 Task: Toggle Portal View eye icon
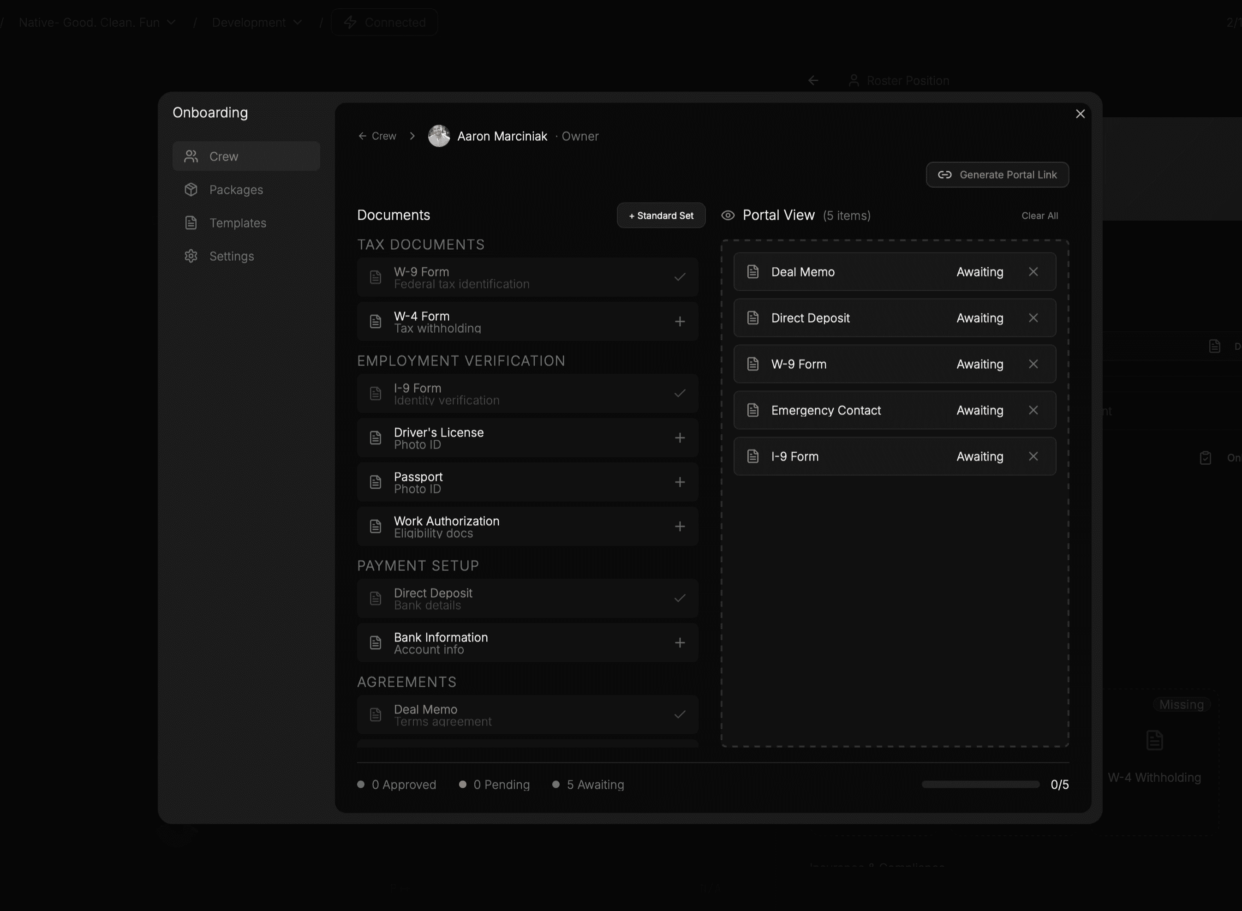pyautogui.click(x=728, y=216)
